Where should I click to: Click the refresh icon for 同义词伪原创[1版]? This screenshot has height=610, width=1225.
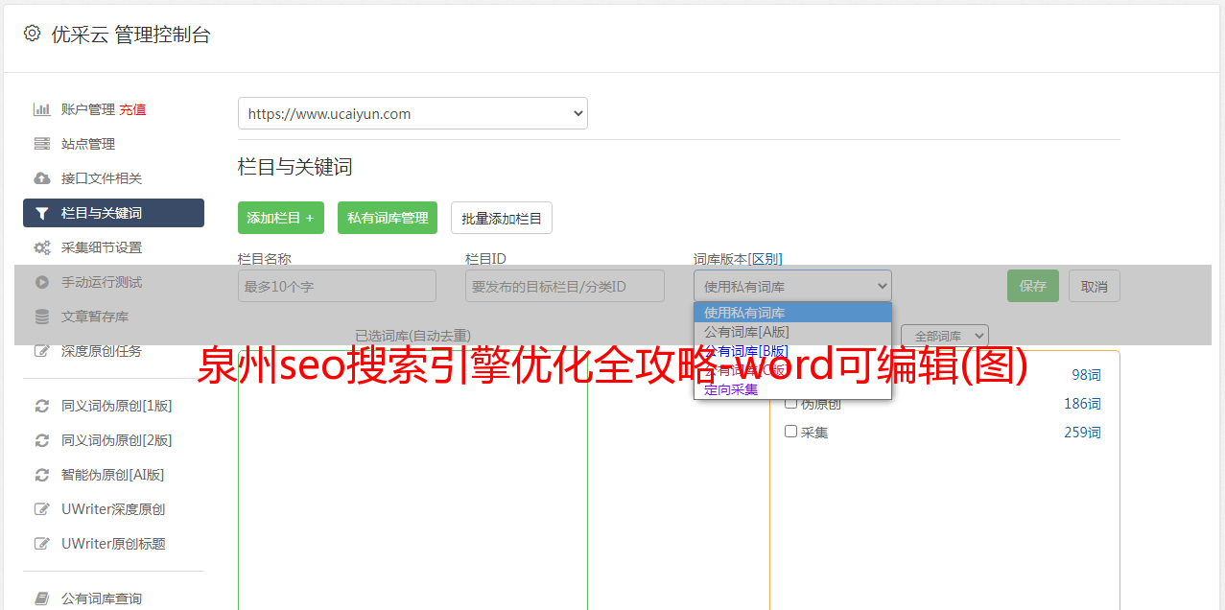42,406
